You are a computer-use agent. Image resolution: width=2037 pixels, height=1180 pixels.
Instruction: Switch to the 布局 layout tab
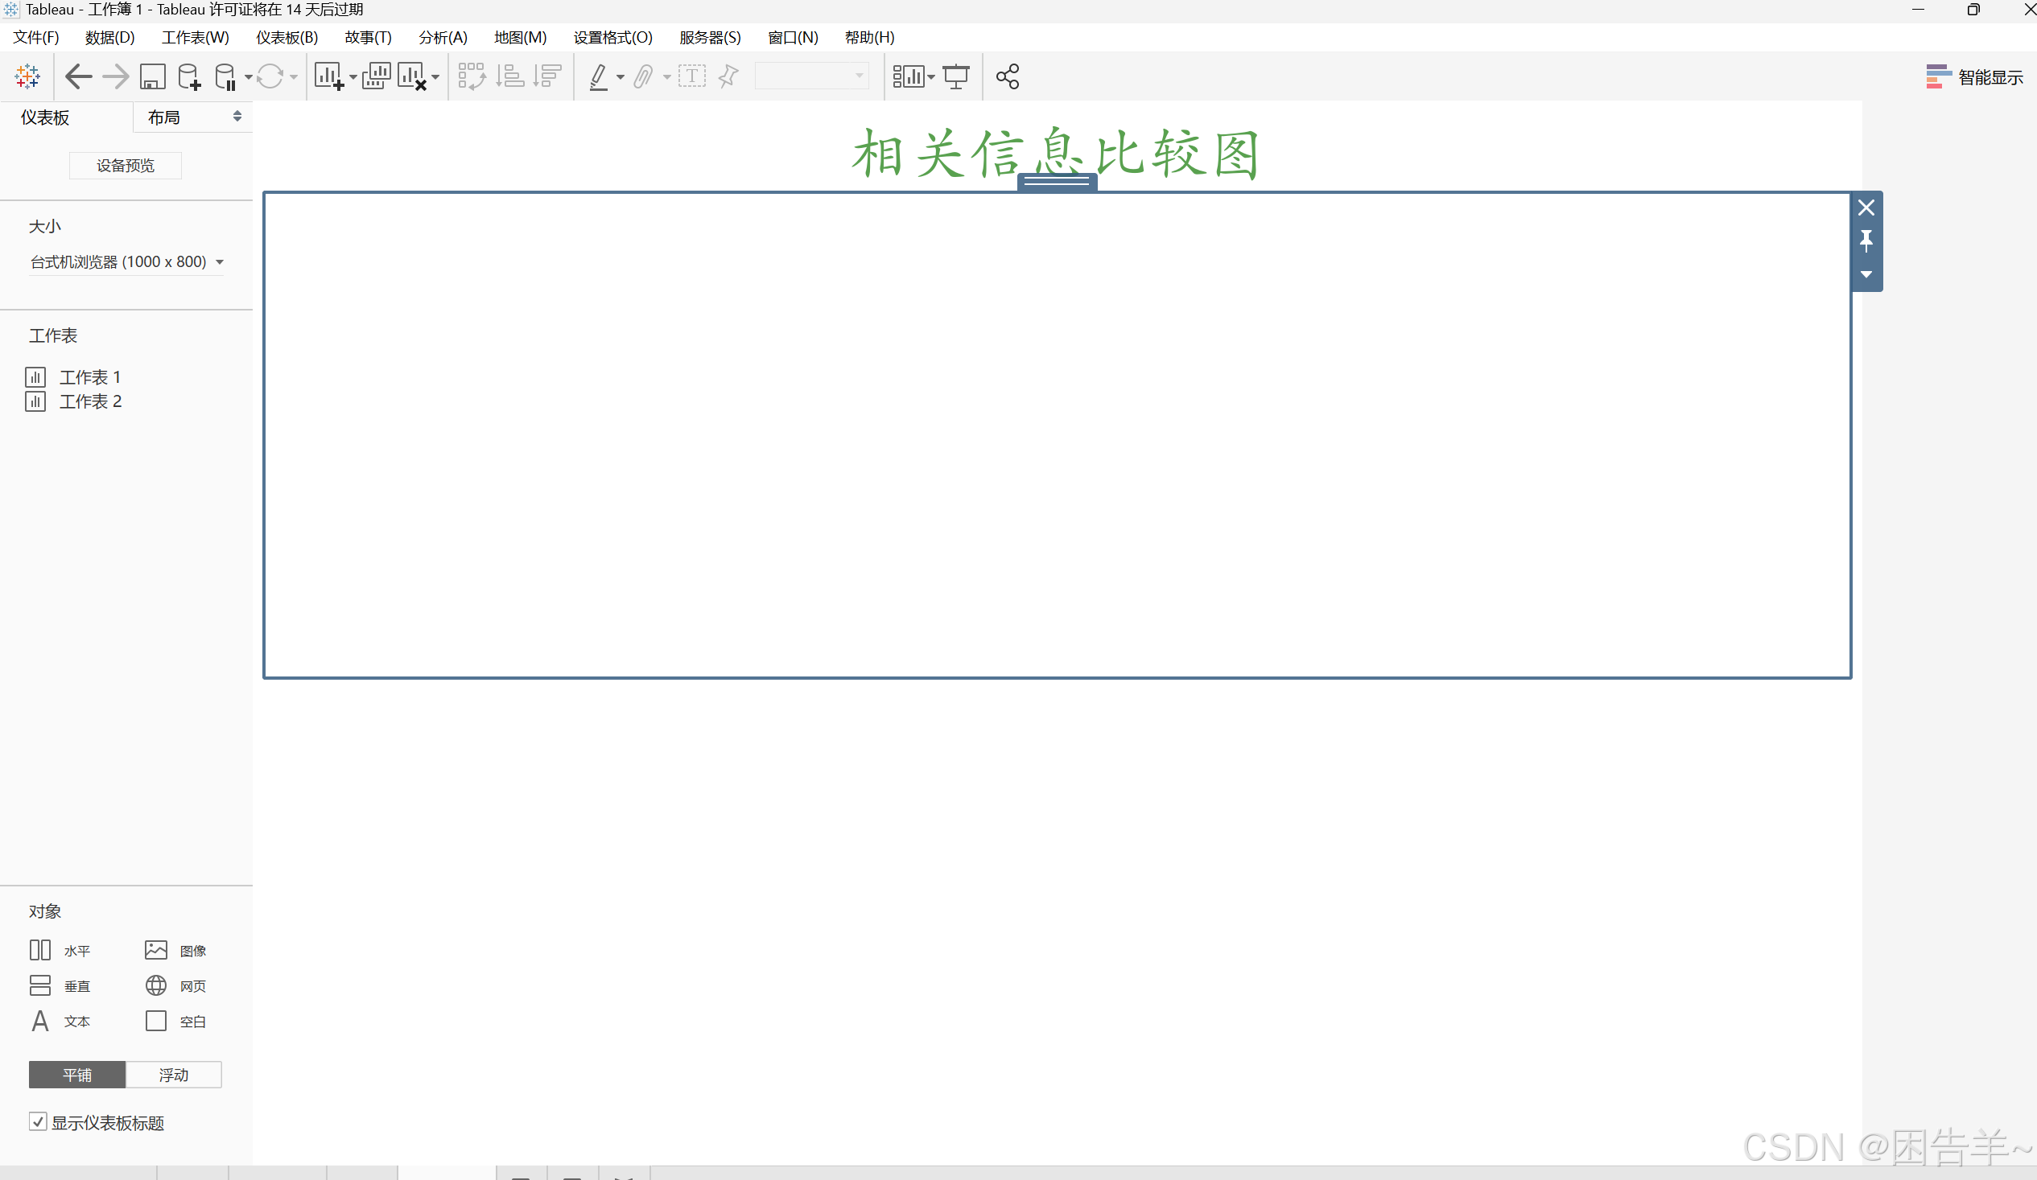tap(164, 117)
